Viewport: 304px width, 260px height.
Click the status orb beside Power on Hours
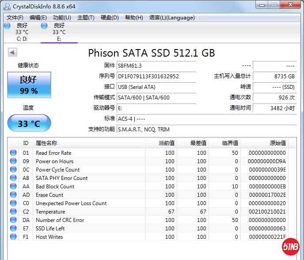[x=13, y=161]
